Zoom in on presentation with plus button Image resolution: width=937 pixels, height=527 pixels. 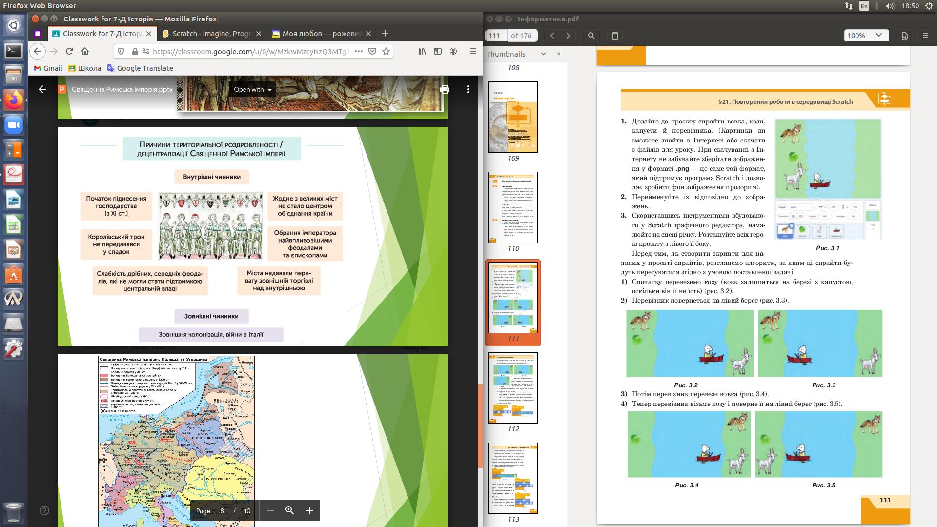point(309,510)
